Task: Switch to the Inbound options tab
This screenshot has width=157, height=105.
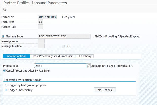Action: [x=16, y=56]
